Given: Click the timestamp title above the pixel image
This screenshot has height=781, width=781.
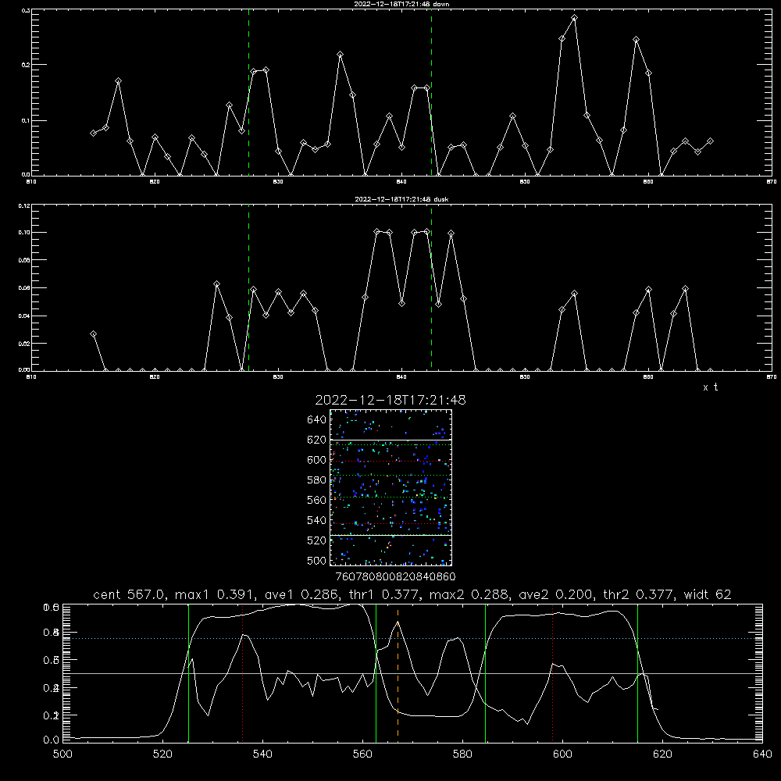Looking at the screenshot, I should (x=390, y=400).
